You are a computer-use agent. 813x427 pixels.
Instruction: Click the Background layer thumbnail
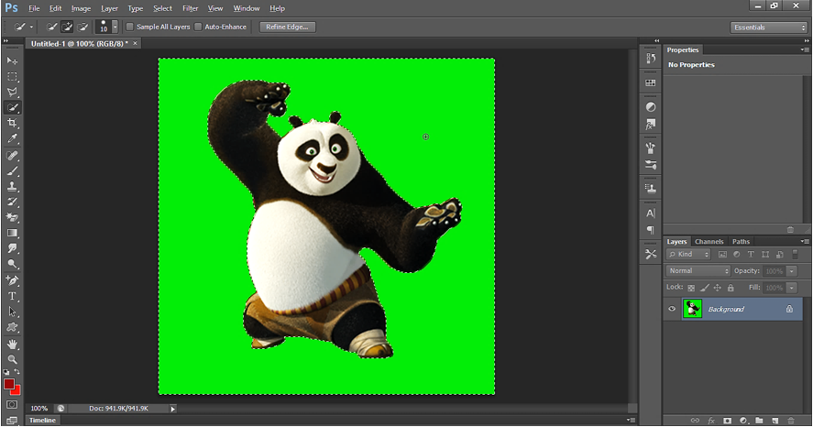point(692,309)
